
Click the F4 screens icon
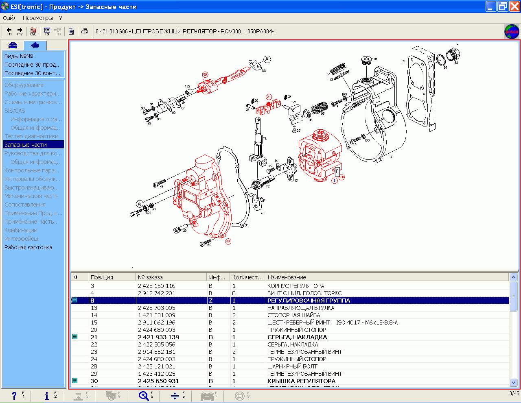tap(111, 396)
